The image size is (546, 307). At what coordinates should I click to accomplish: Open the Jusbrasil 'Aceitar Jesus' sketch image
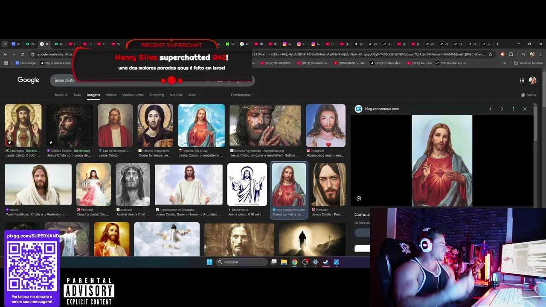pos(133,184)
